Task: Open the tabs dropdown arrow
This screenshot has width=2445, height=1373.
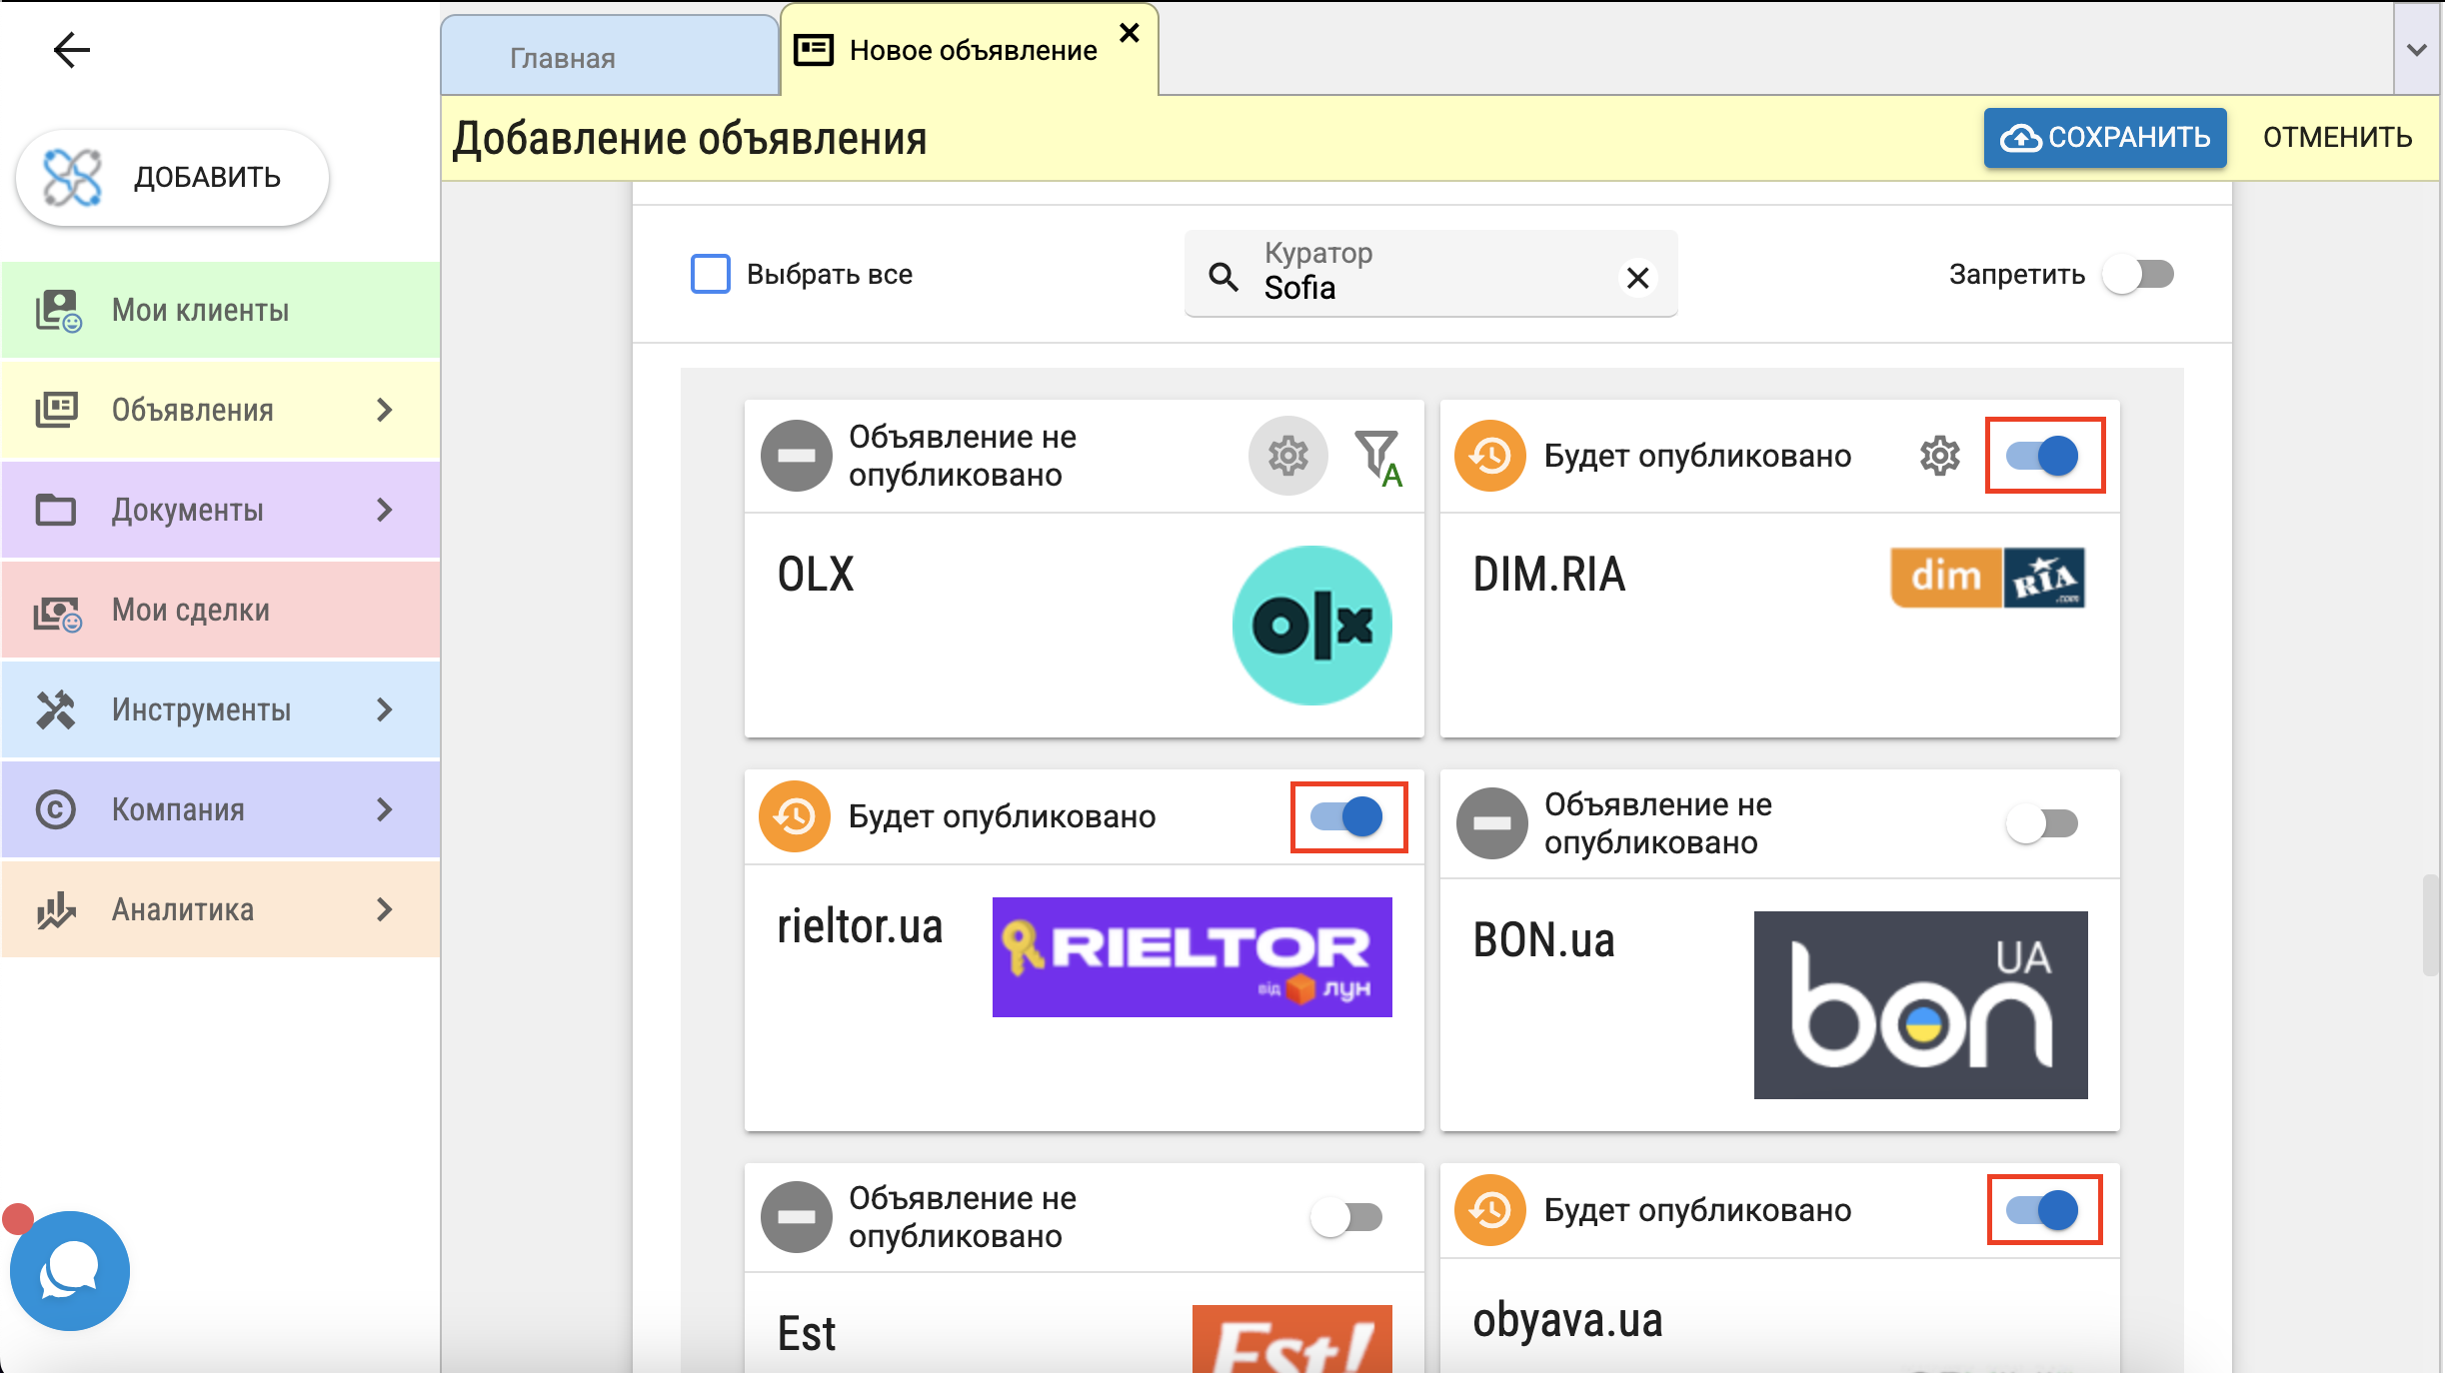Action: click(x=2417, y=50)
